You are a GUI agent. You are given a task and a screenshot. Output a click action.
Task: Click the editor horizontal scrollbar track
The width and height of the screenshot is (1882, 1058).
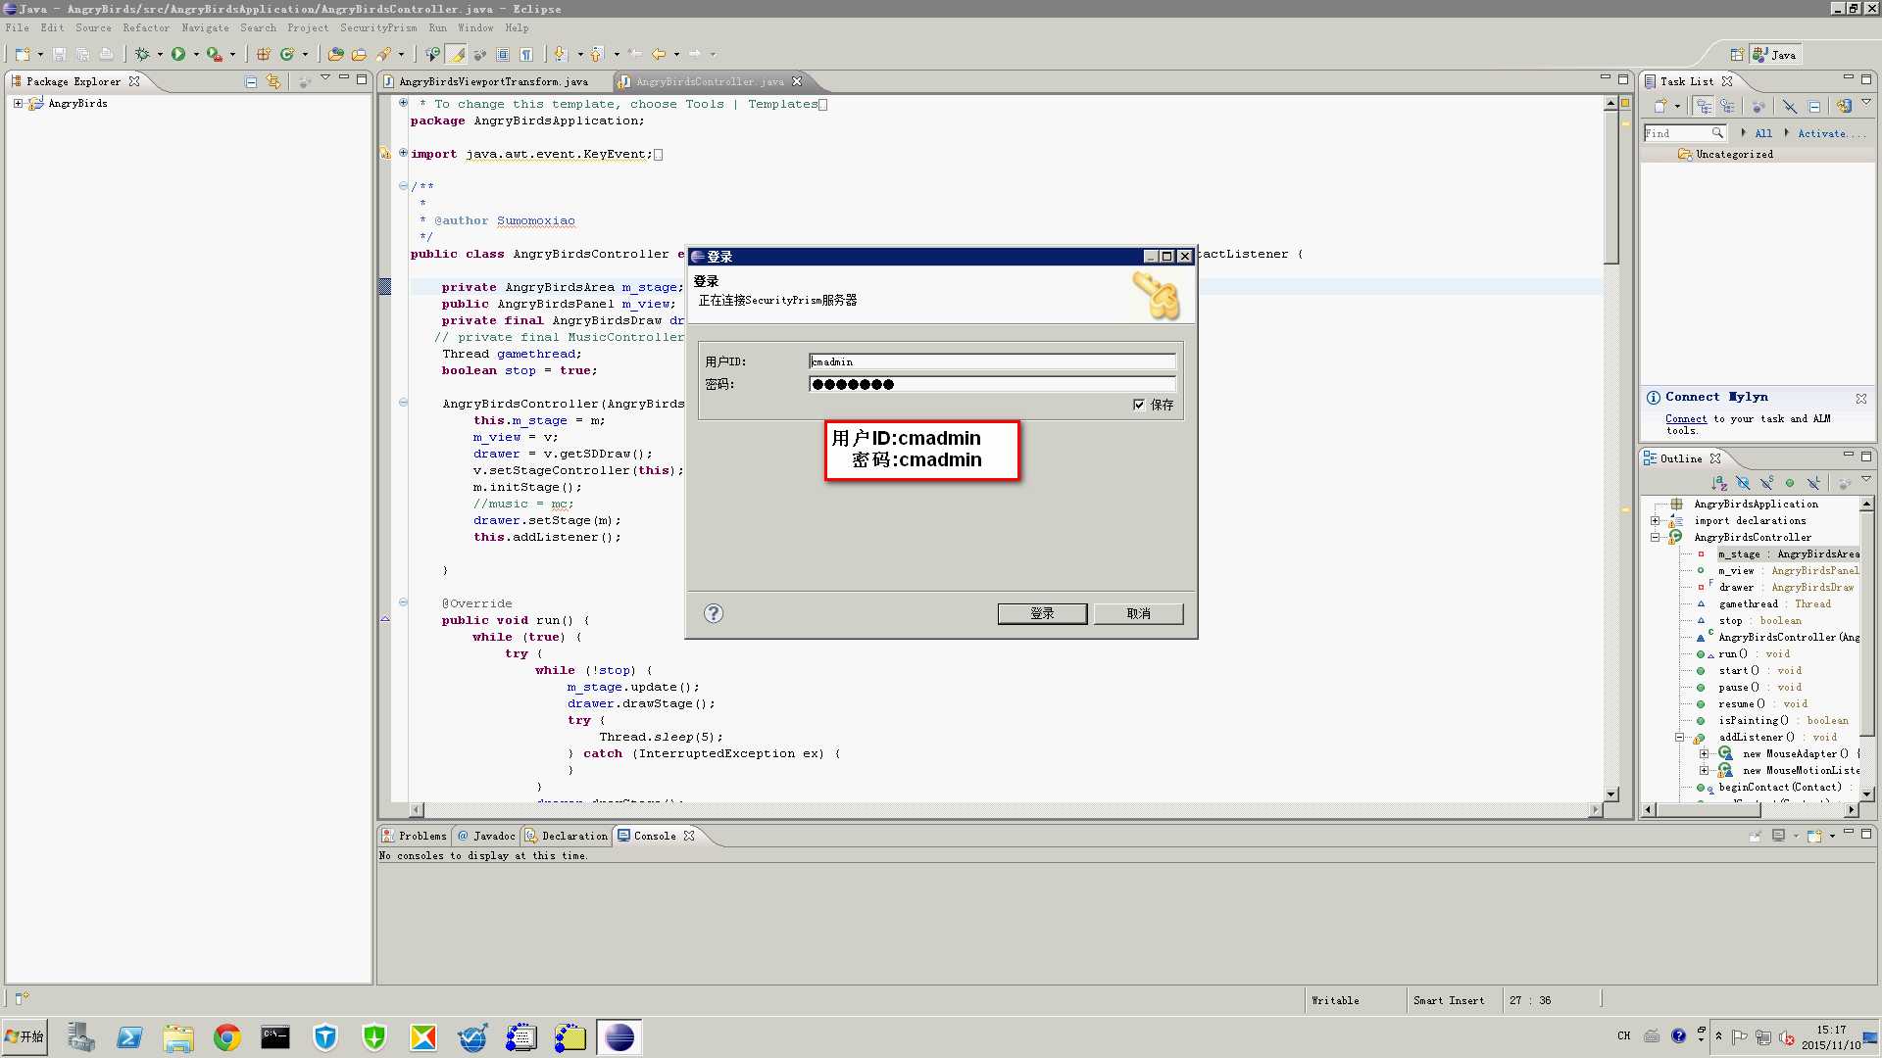pyautogui.click(x=1006, y=810)
